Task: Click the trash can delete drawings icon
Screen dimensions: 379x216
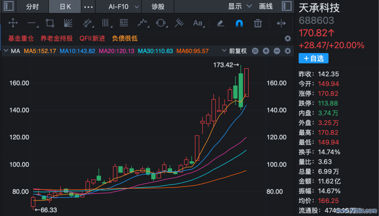Action: (258, 23)
